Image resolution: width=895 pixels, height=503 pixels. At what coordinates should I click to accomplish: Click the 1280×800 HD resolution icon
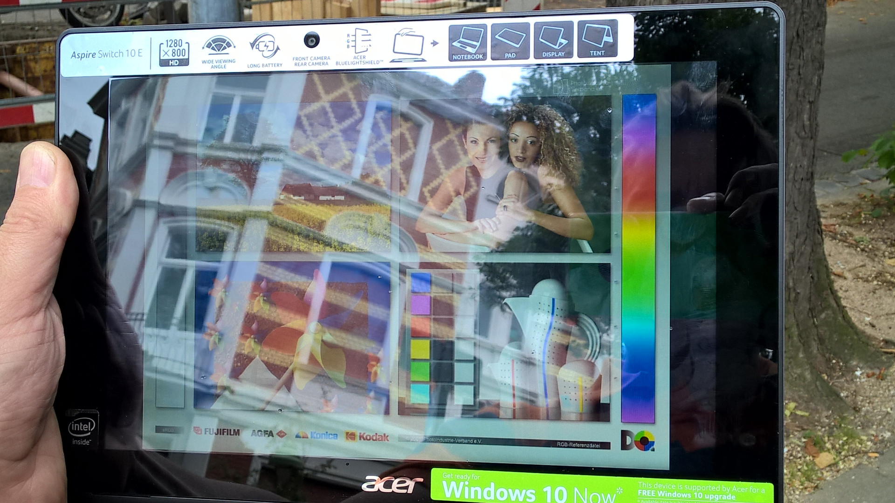174,53
